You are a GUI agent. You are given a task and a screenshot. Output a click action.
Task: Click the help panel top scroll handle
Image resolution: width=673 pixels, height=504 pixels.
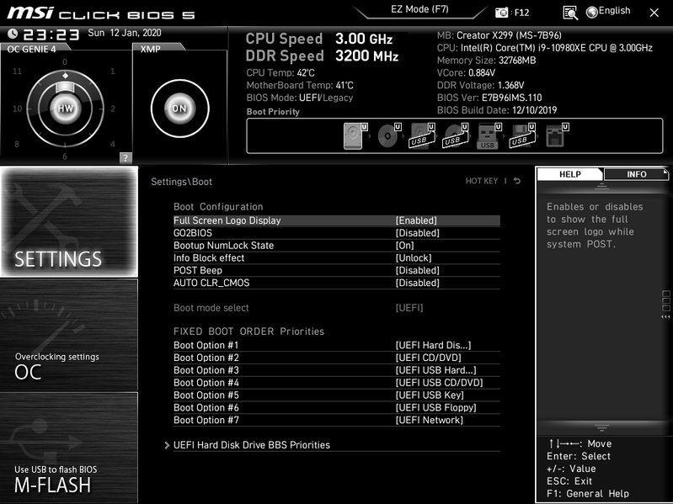click(x=601, y=186)
